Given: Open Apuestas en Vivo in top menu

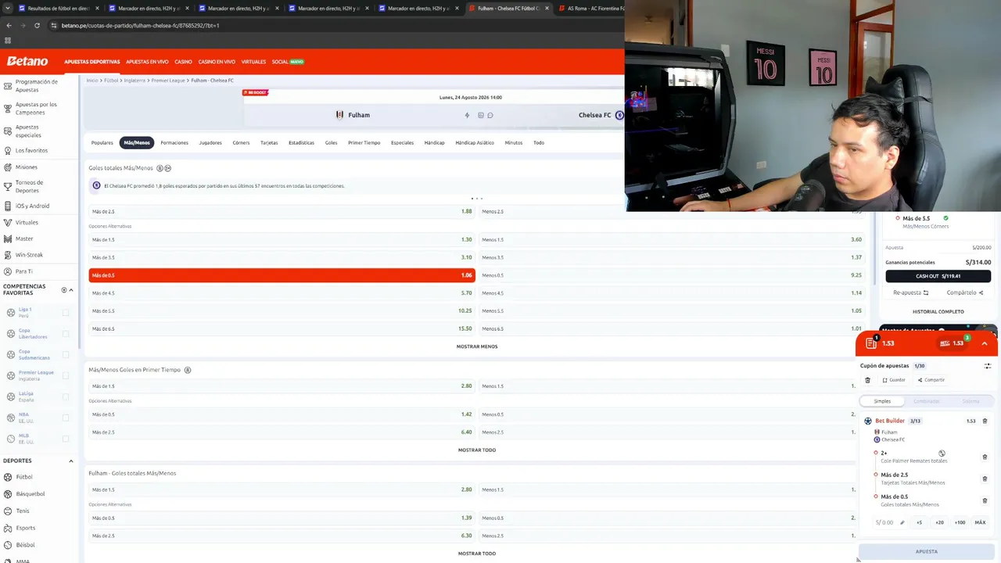Looking at the screenshot, I should coord(147,62).
